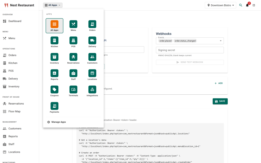
Task: Launch the POS app tile
Action: coord(73,42)
